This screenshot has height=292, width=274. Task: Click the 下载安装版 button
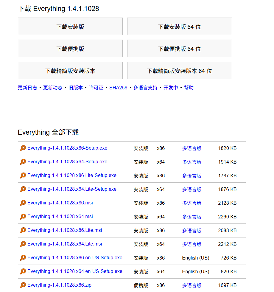point(70,27)
